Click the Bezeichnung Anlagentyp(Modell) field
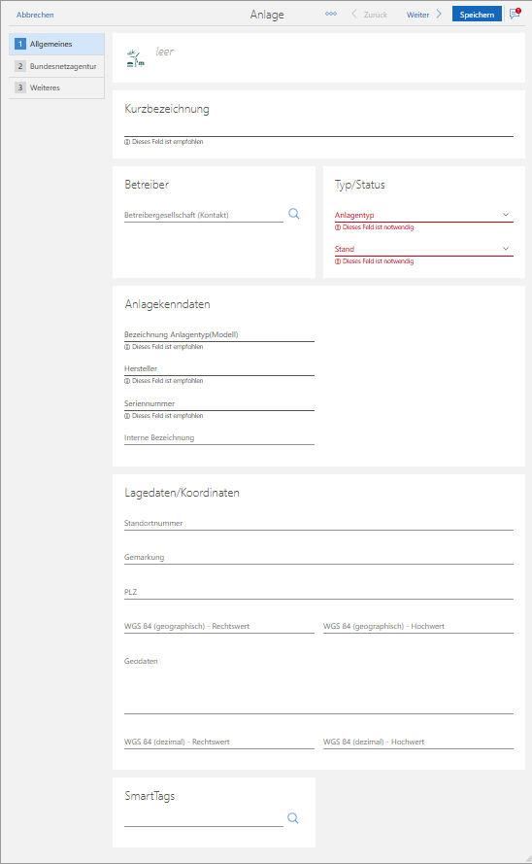The width and height of the screenshot is (532, 864). [x=219, y=334]
